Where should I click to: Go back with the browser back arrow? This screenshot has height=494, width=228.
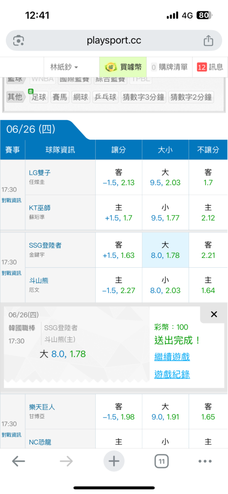[19, 461]
